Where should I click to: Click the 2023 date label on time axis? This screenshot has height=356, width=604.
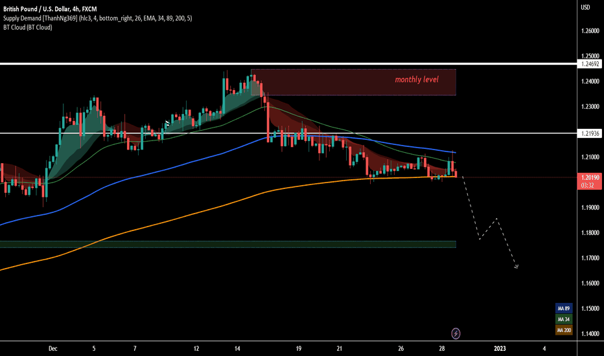click(x=500, y=348)
